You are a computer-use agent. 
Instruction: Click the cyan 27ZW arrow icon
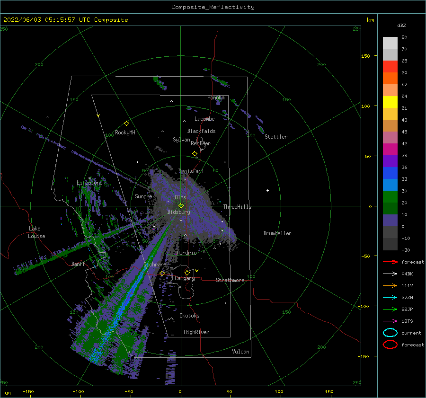click(x=390, y=298)
